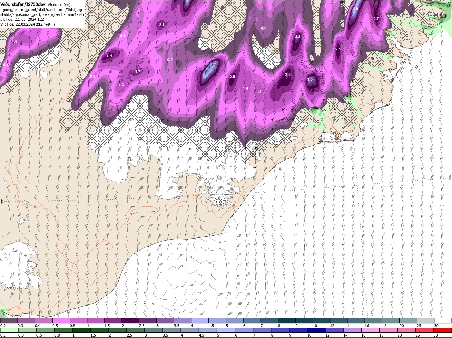Click the 3.5 value in the dark purple core

pyautogui.click(x=310, y=79)
